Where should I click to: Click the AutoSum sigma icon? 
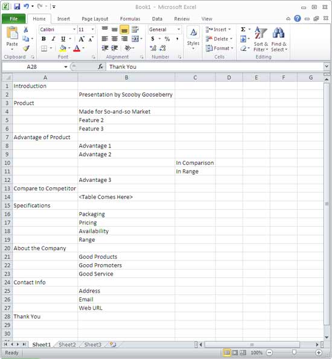pos(243,29)
